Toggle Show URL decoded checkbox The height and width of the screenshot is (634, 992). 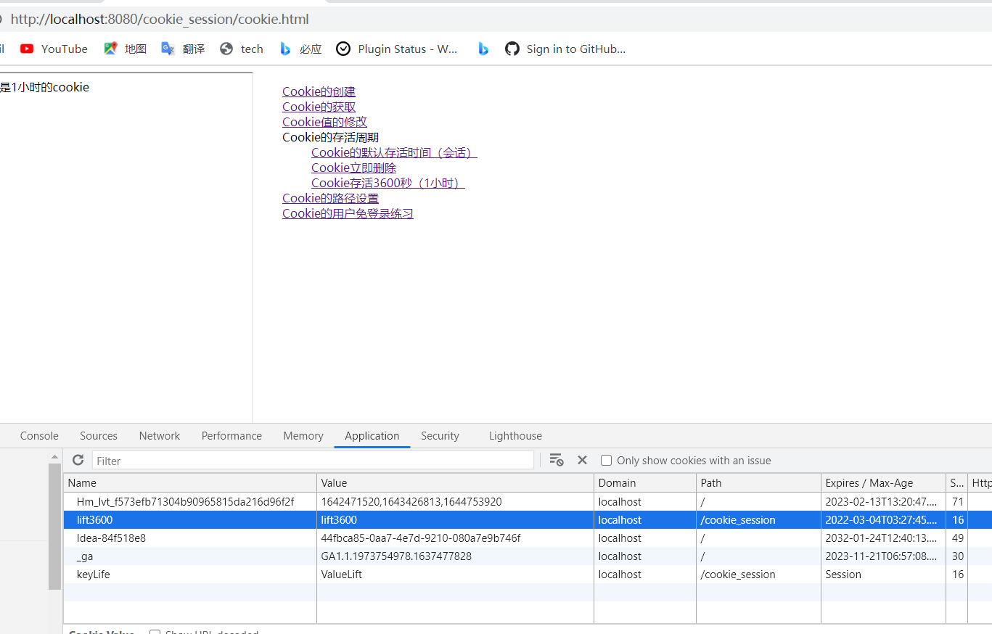(155, 633)
